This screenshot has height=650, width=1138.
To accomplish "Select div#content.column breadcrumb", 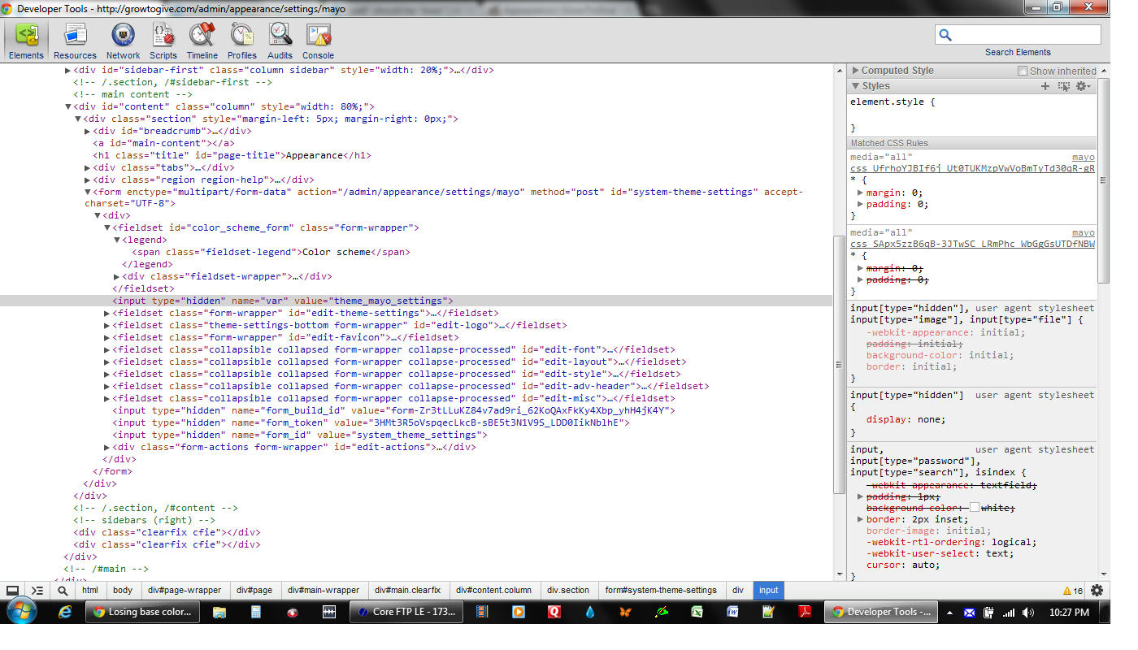I will pyautogui.click(x=493, y=591).
